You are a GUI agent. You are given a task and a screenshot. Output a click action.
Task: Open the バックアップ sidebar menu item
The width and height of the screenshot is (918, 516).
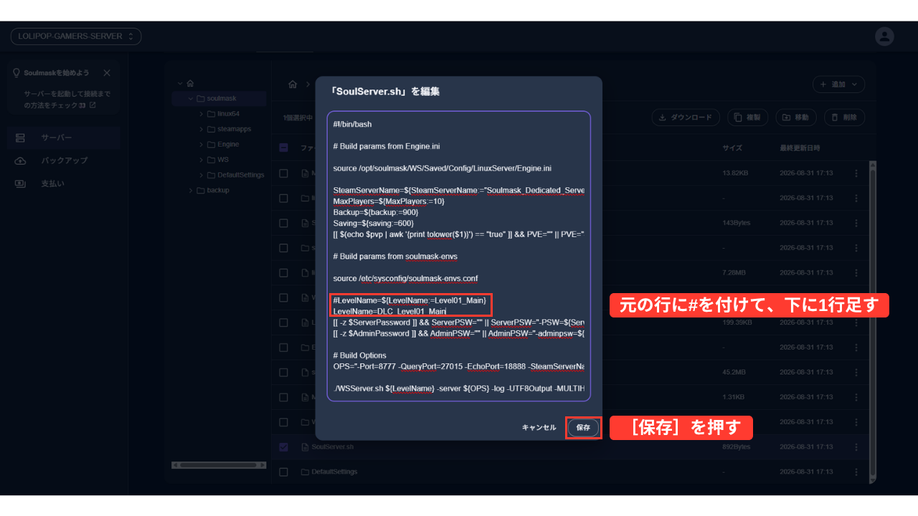(x=65, y=161)
